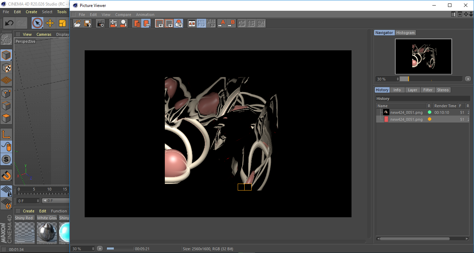Click the Polygons mode cube icon
Viewport: 474px width, 253px height.
[6, 118]
